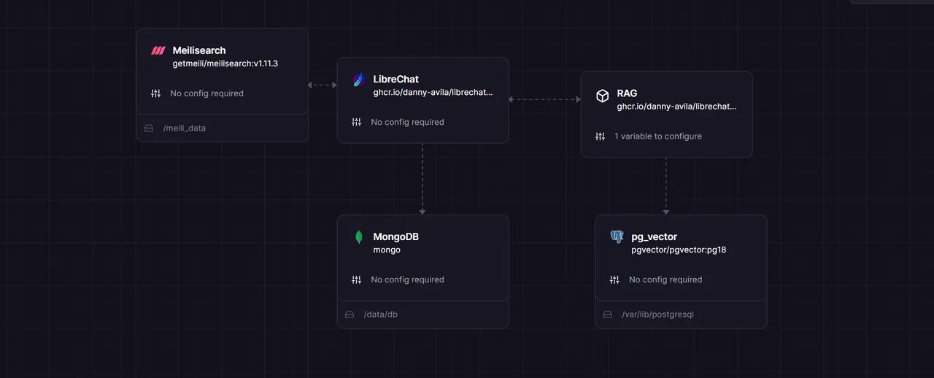The height and width of the screenshot is (378, 934).
Task: Select the LibreChat service title
Action: [396, 79]
